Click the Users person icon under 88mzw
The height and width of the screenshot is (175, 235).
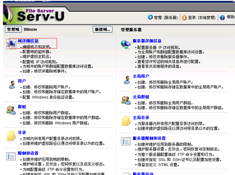click(12, 85)
